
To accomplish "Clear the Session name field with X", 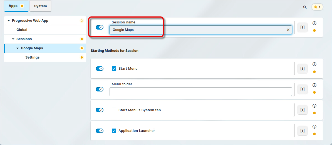I will (x=288, y=30).
